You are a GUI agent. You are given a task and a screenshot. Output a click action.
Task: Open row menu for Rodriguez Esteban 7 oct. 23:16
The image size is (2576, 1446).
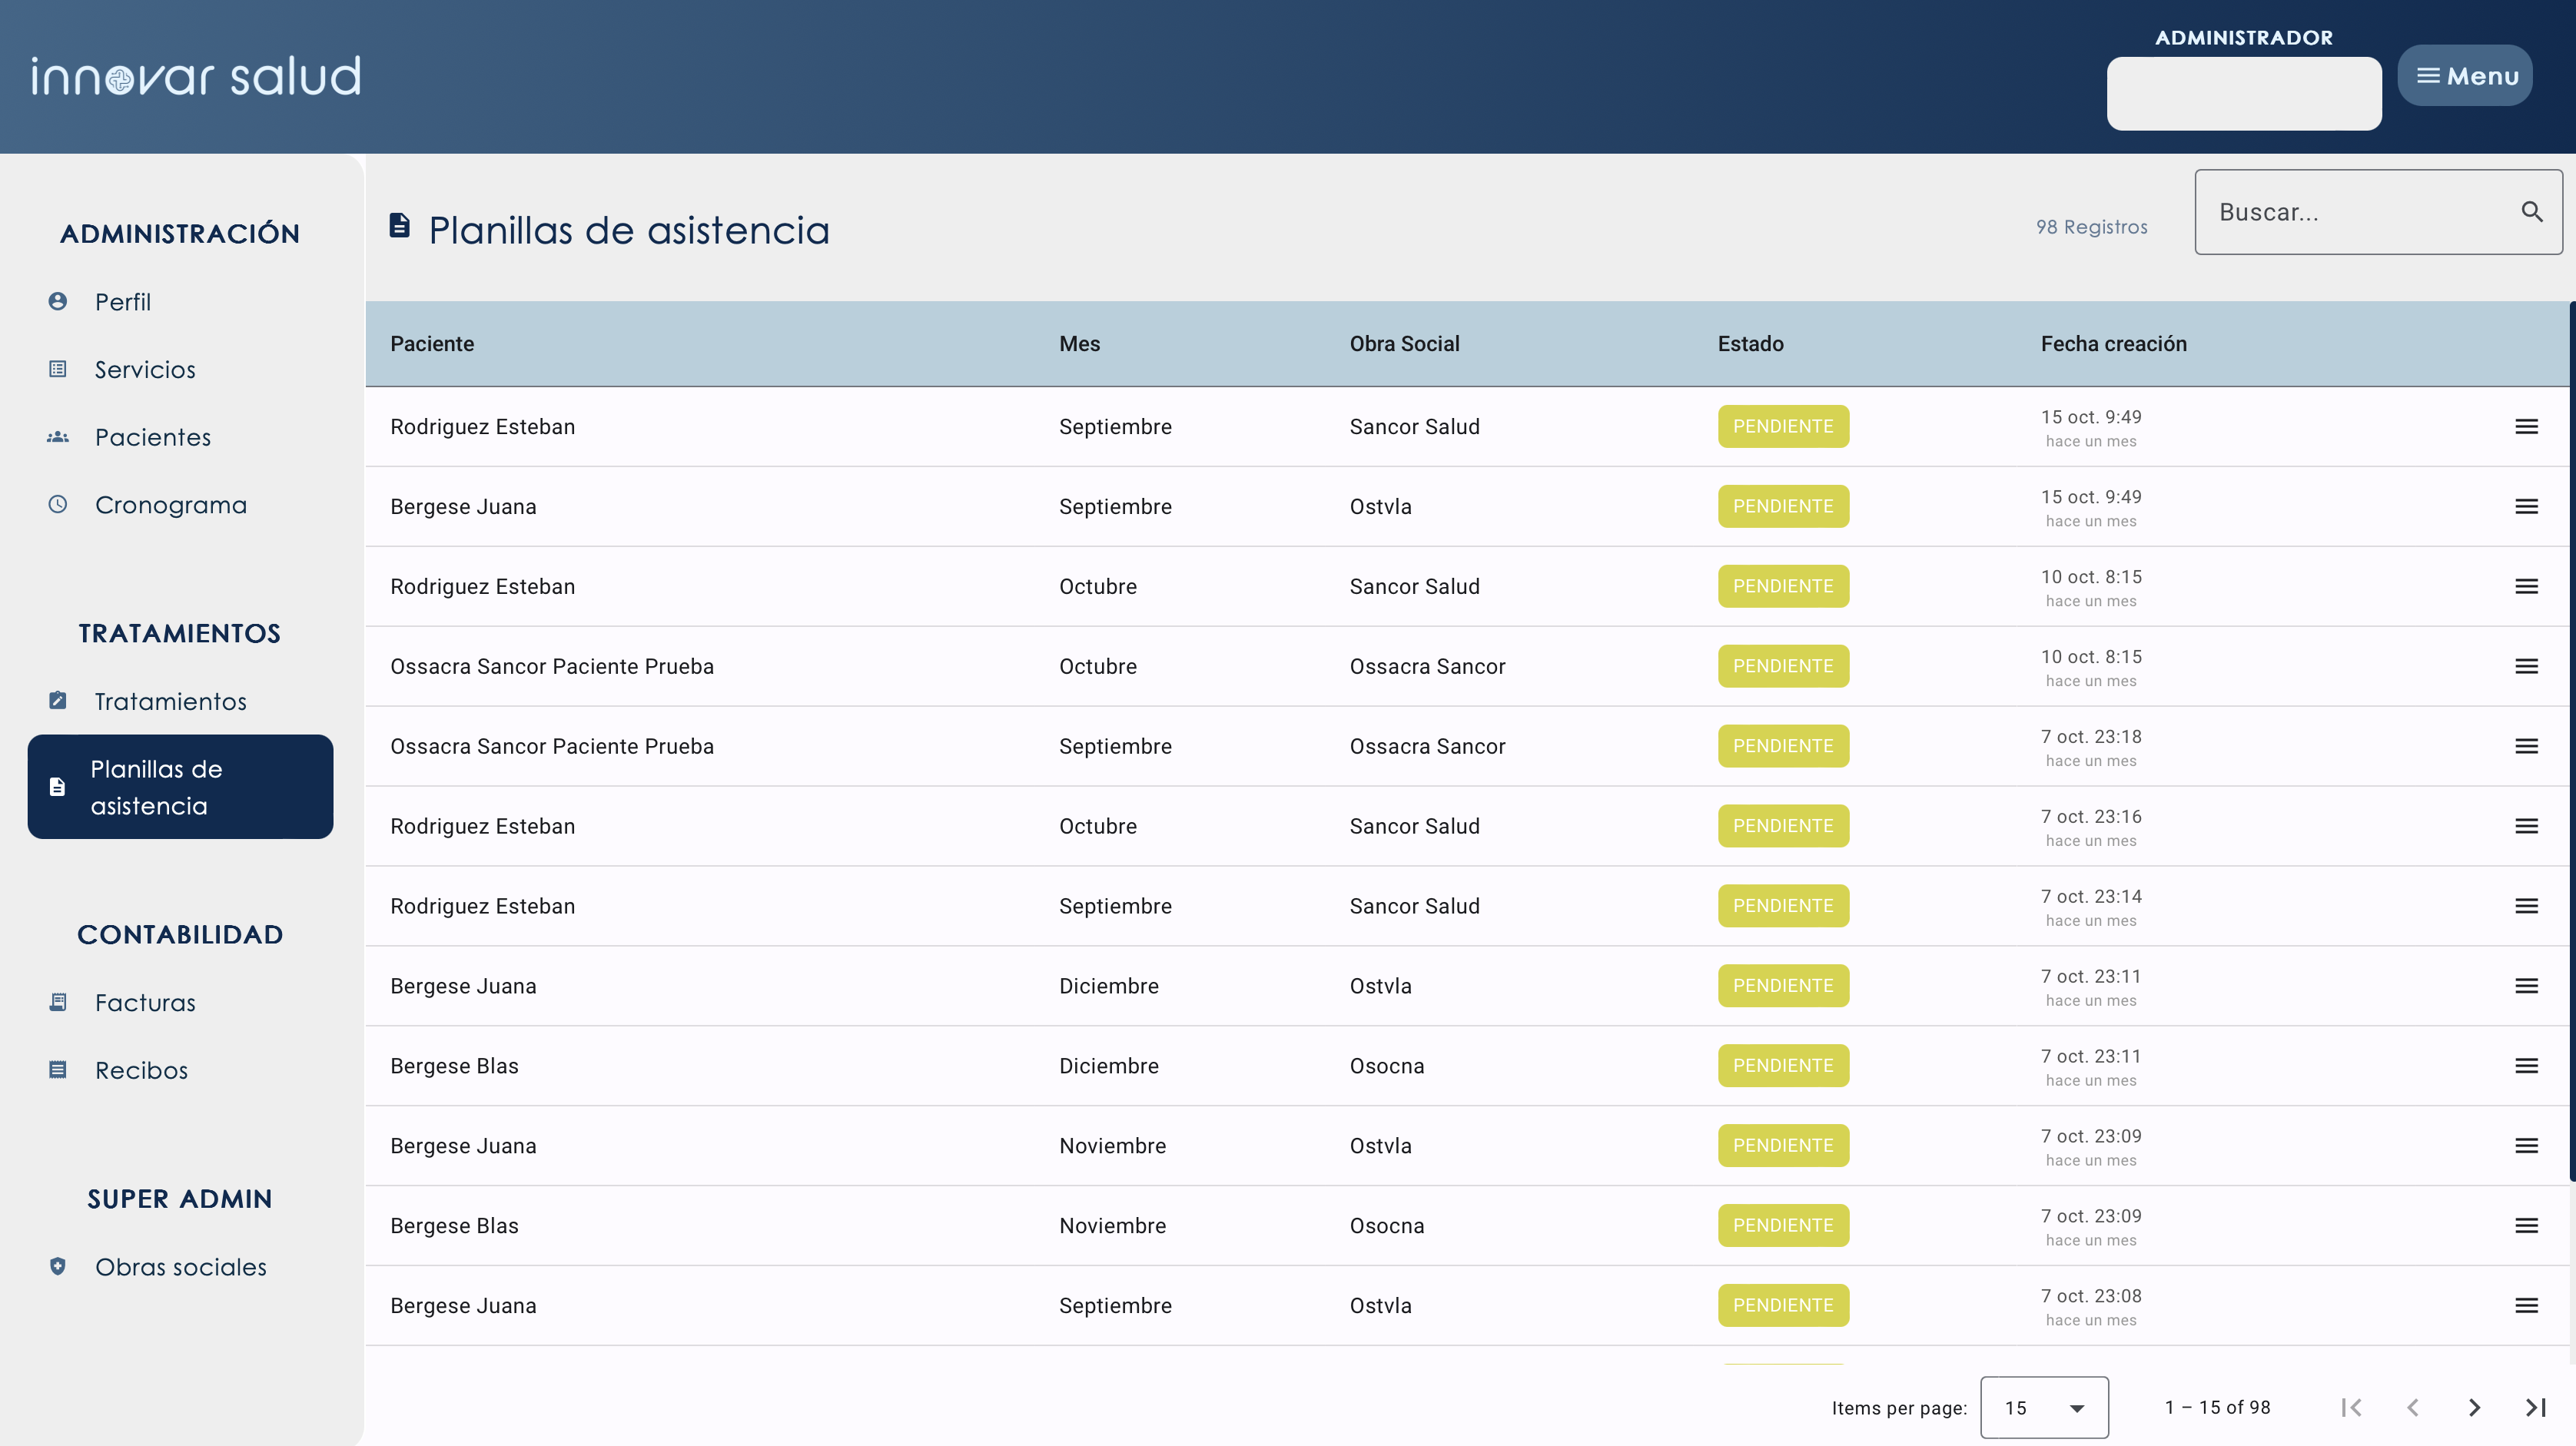pos(2526,826)
